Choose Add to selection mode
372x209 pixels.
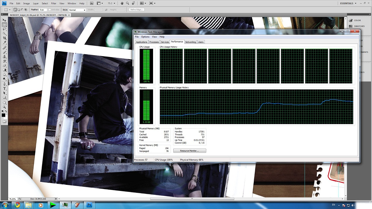(x=19, y=10)
